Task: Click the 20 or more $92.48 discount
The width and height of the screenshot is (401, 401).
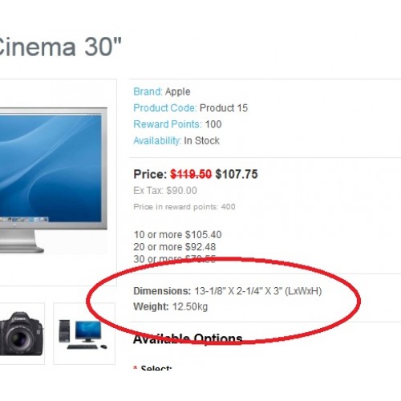Action: coord(175,247)
